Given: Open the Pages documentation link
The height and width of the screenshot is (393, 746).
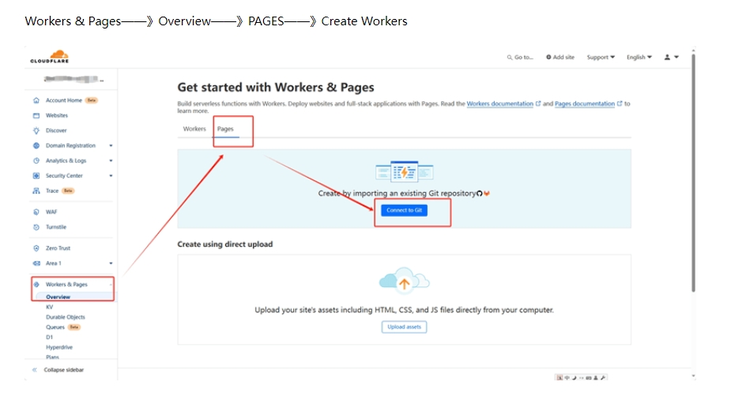Looking at the screenshot, I should (x=585, y=104).
